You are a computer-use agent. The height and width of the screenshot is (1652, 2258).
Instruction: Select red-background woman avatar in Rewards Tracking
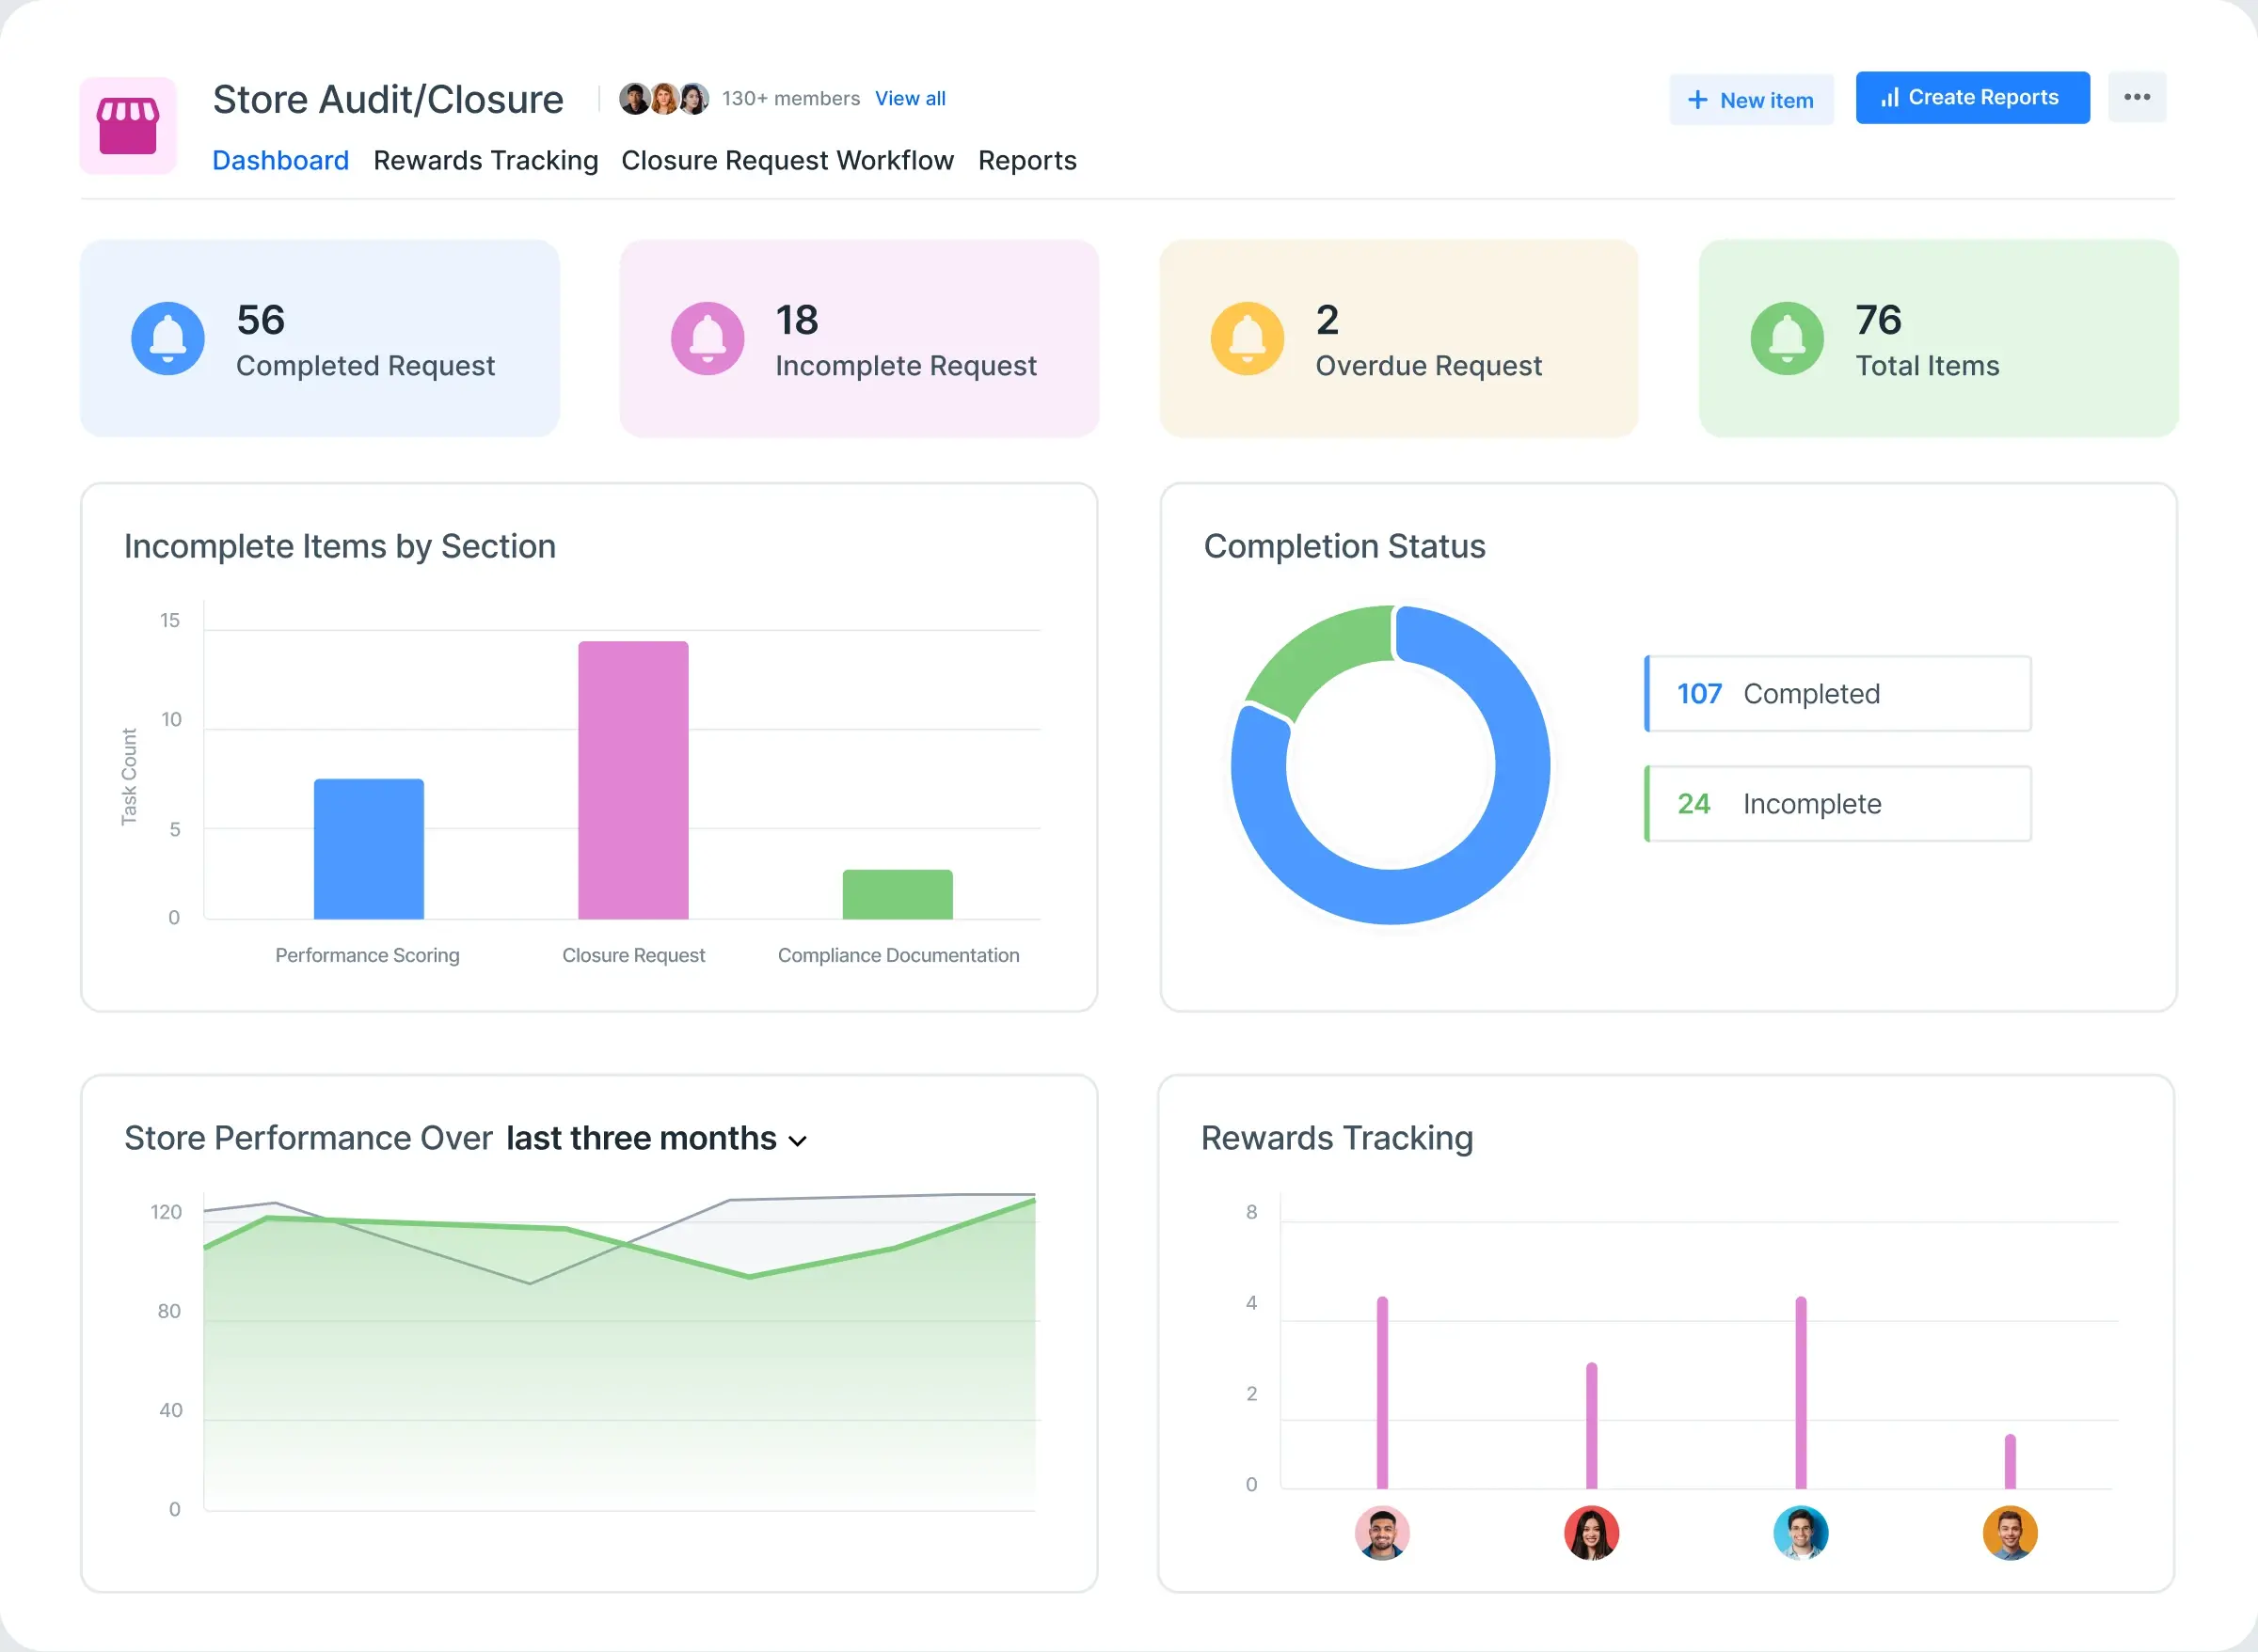pyautogui.click(x=1591, y=1532)
